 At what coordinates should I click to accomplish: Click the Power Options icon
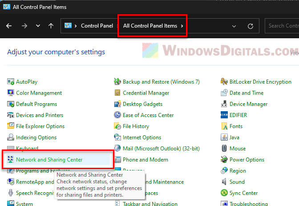224,159
